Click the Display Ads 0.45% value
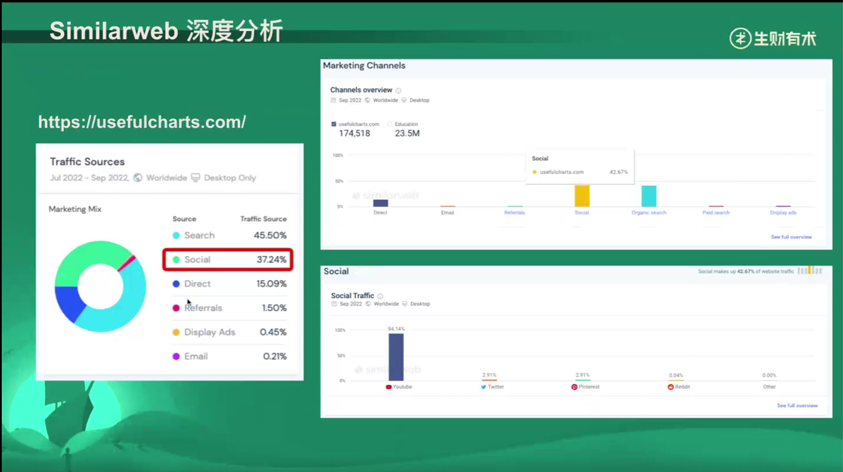 (x=273, y=332)
